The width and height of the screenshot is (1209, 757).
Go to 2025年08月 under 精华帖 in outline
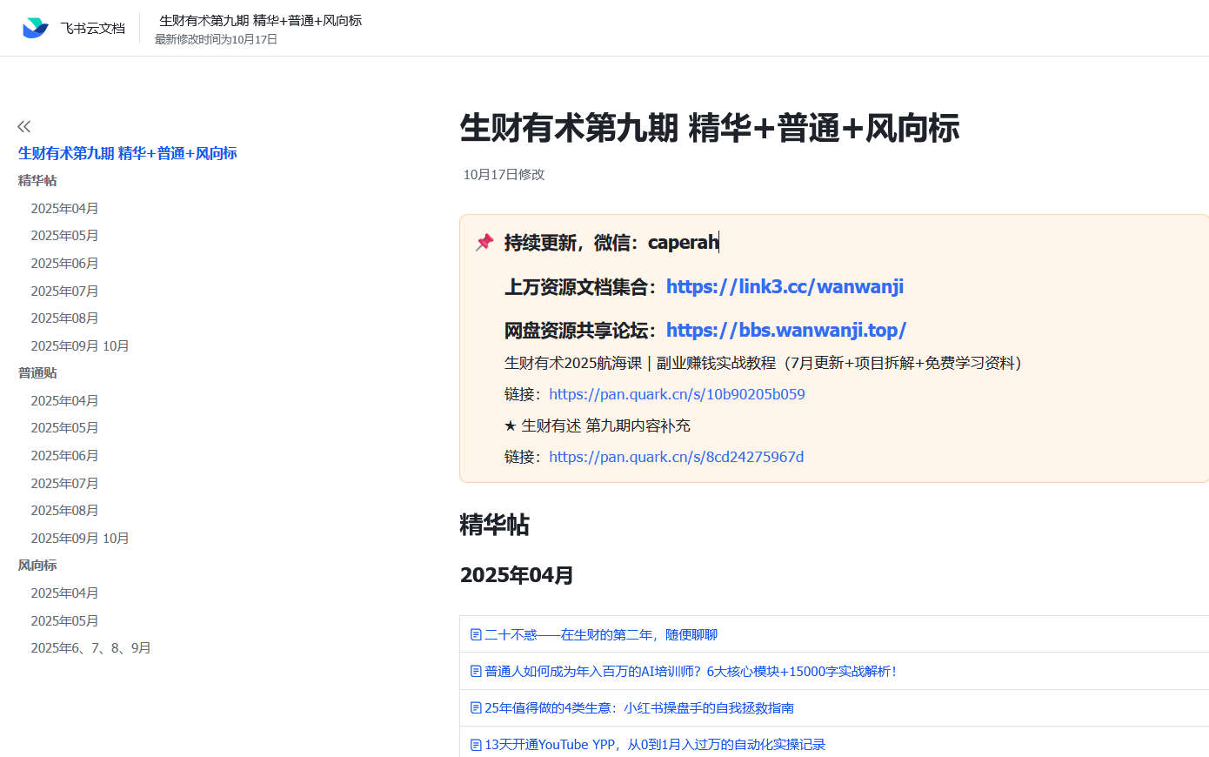[x=64, y=318]
